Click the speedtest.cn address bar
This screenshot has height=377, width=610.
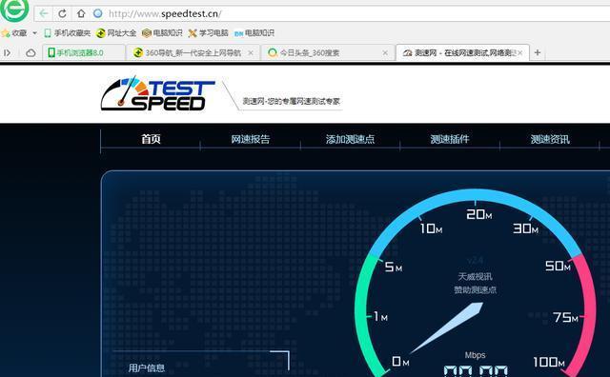350,14
